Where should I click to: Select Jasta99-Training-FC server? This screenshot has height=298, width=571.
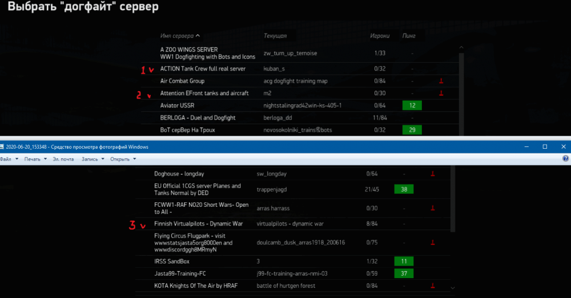click(x=293, y=273)
